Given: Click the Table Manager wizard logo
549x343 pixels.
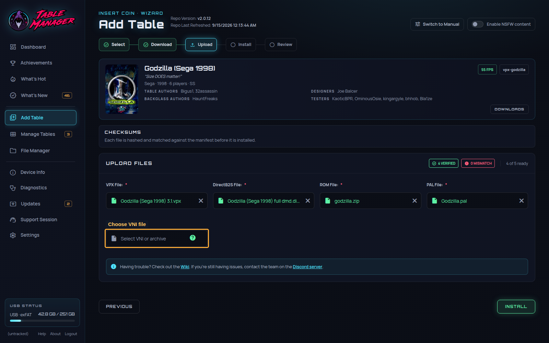Looking at the screenshot, I should point(42,20).
